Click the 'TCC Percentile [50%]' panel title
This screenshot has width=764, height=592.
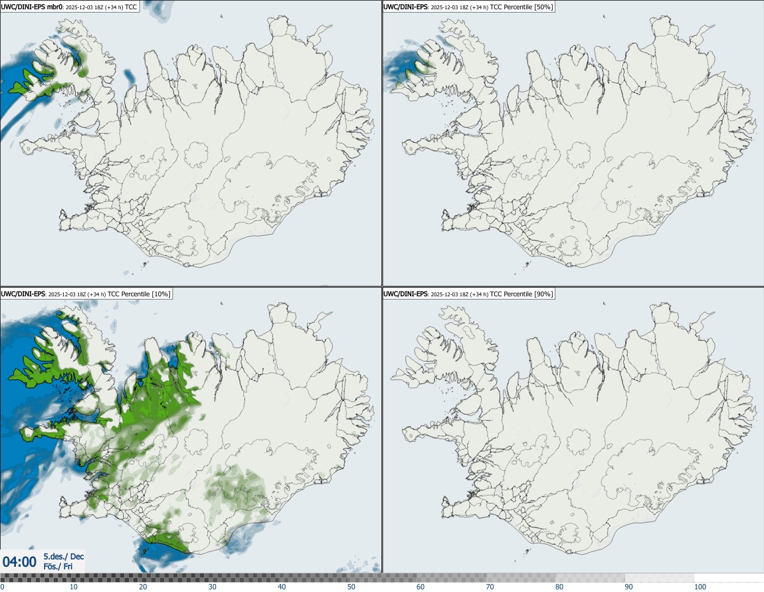[469, 7]
